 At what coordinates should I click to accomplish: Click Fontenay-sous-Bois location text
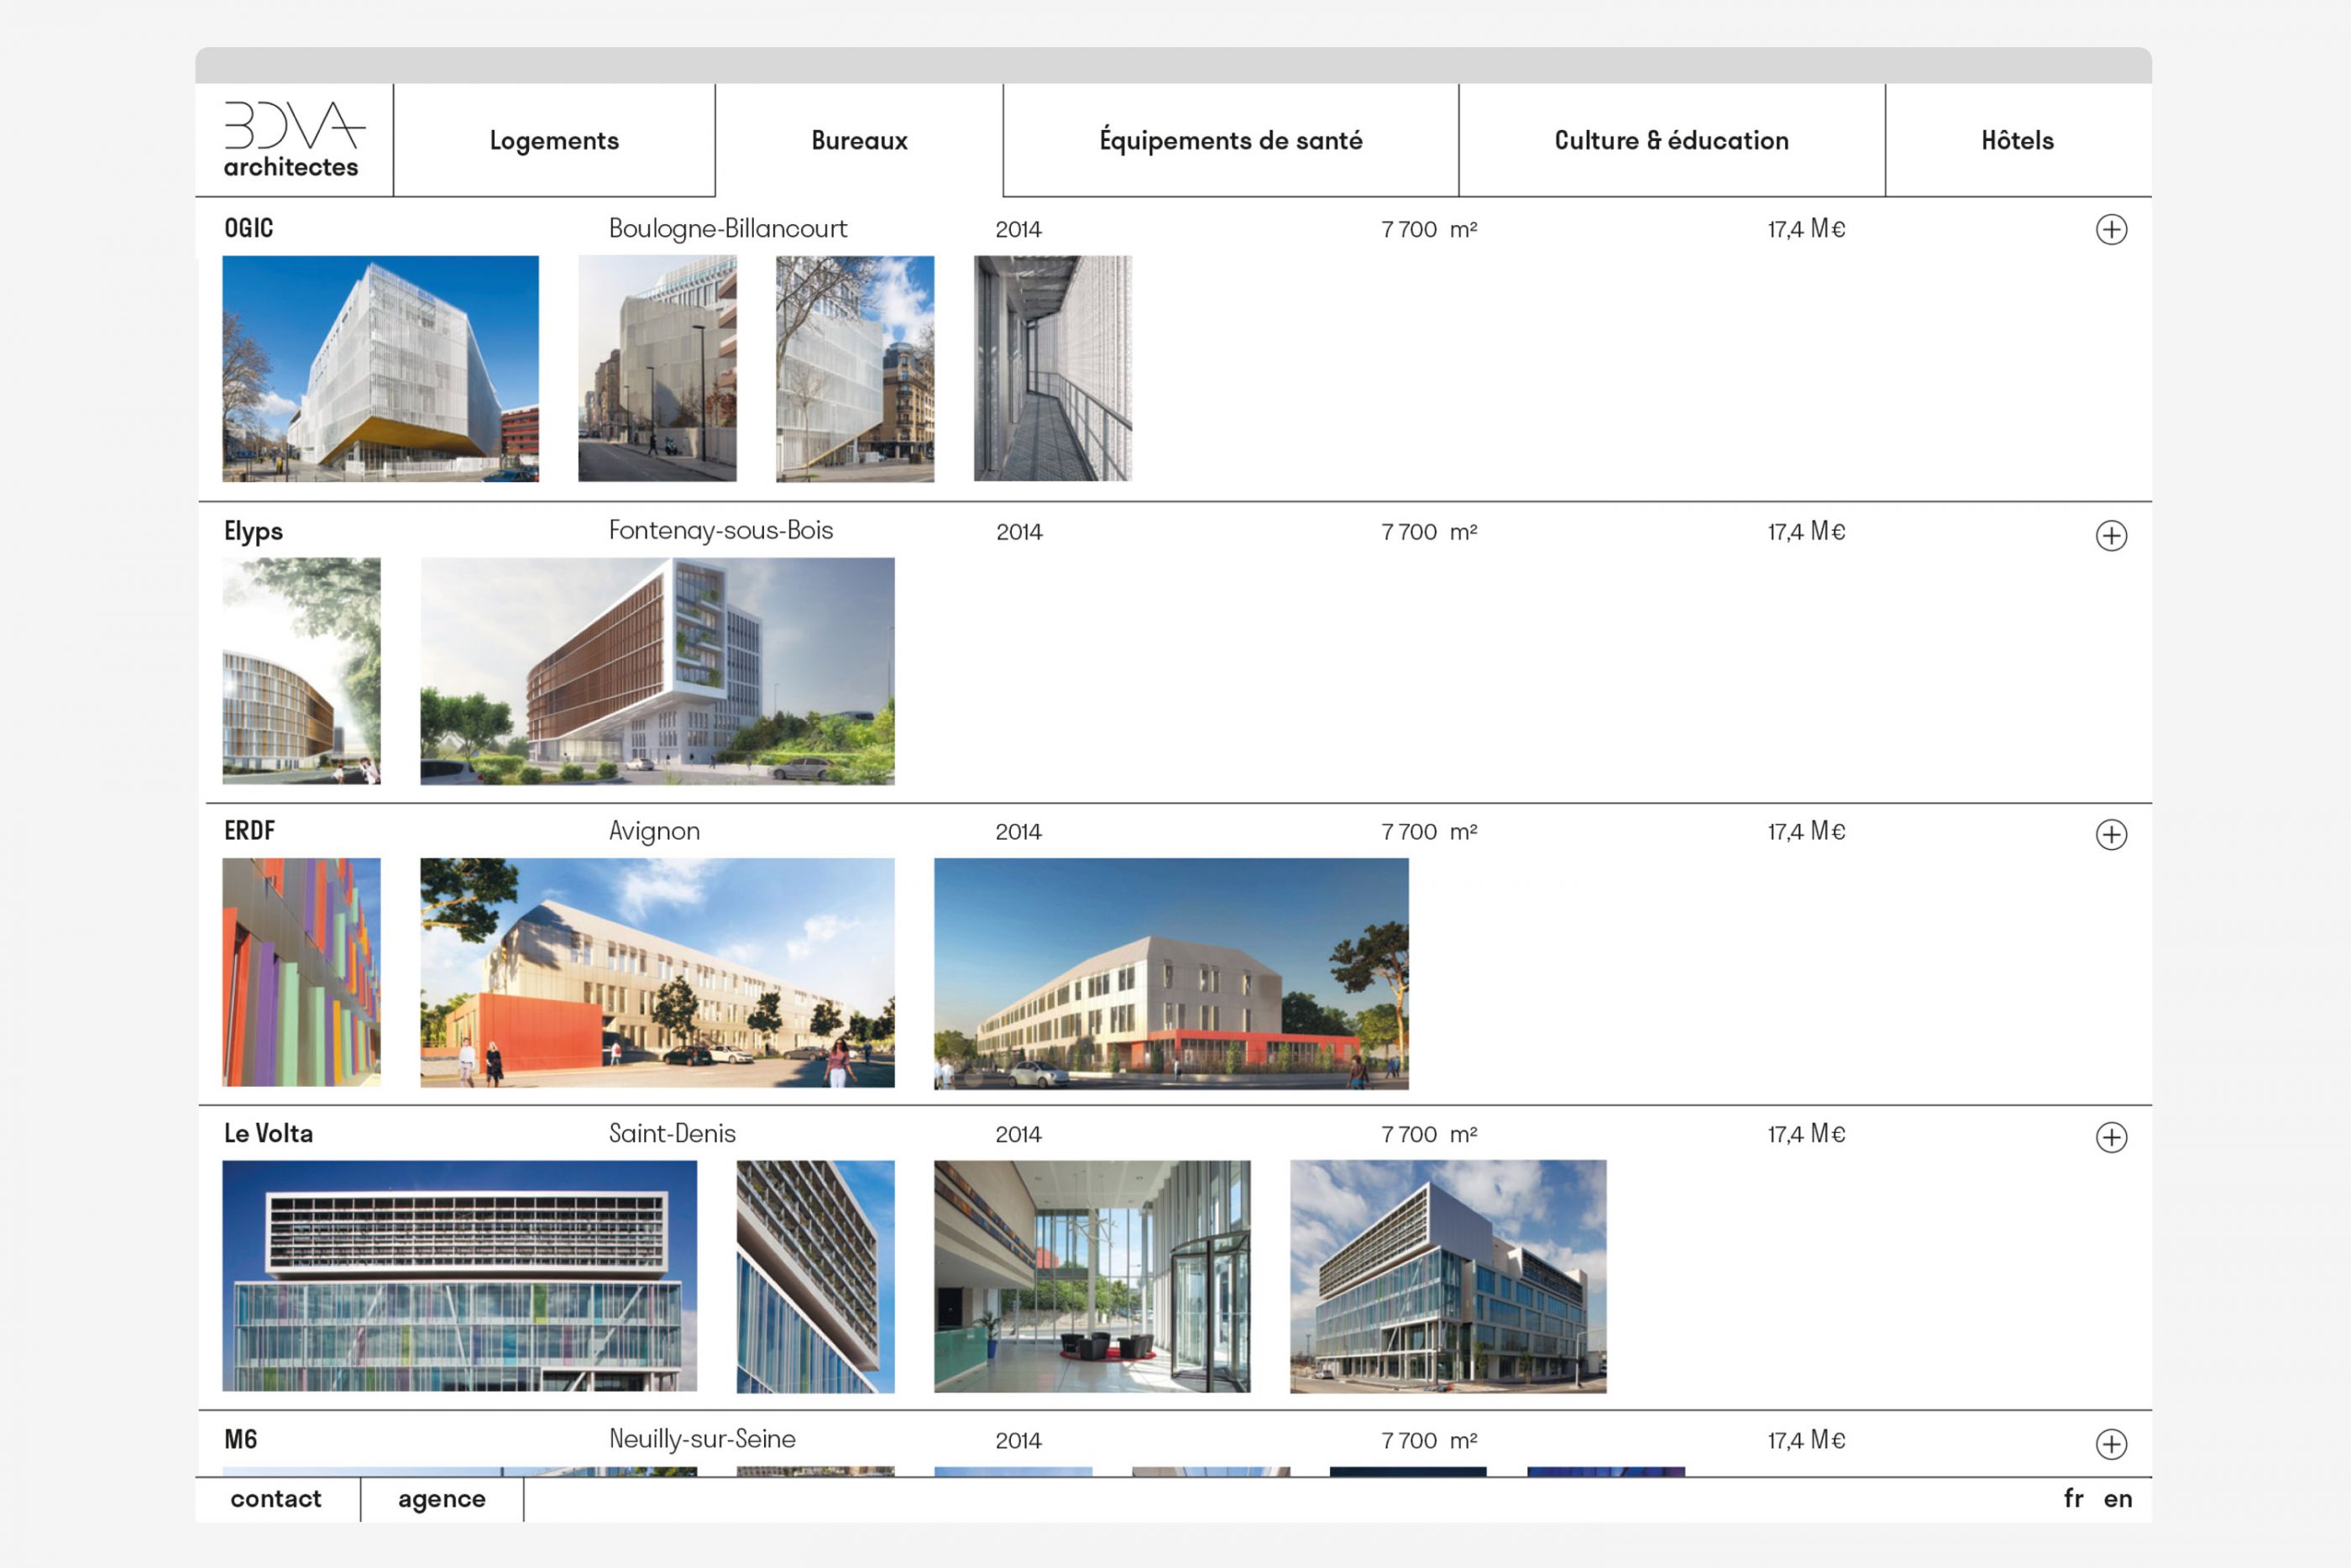click(720, 530)
